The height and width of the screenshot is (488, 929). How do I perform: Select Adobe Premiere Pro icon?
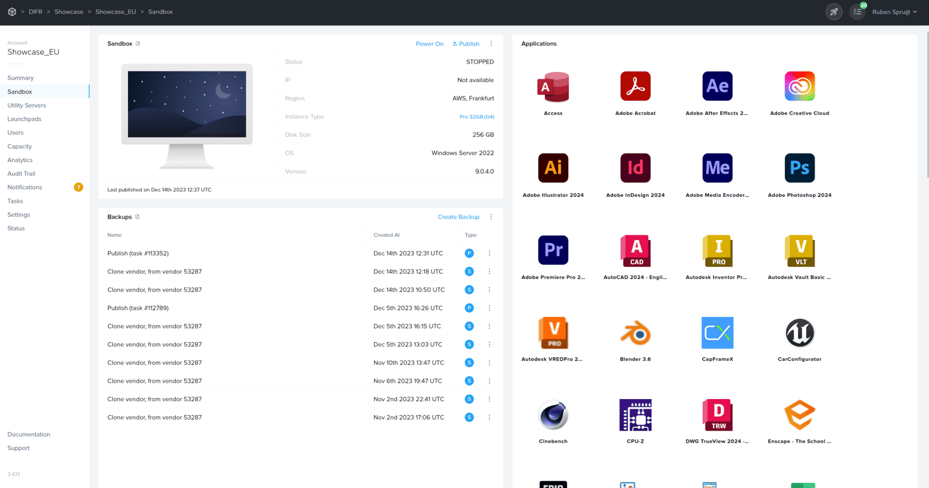coord(553,250)
